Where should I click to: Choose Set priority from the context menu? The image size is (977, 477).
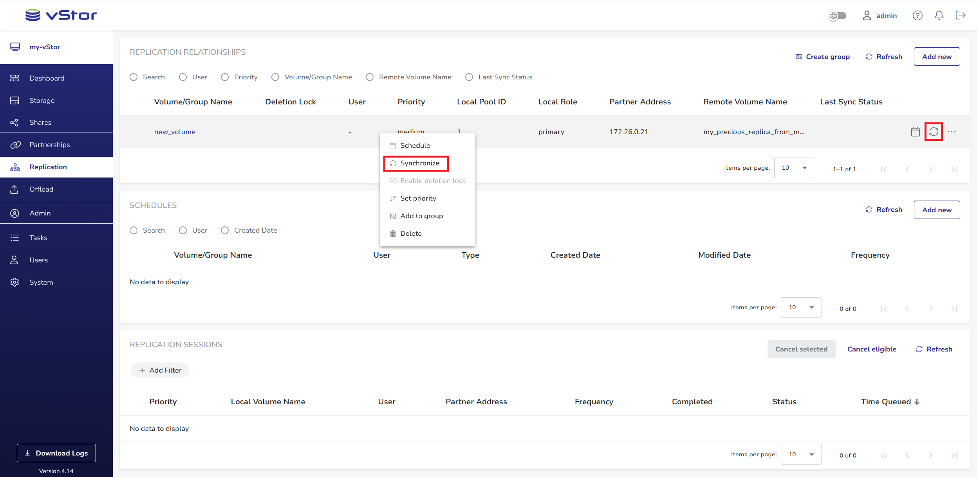pyautogui.click(x=418, y=198)
